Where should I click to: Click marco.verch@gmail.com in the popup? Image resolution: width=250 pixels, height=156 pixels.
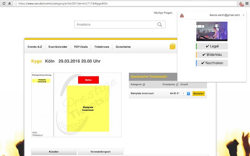(225, 15)
